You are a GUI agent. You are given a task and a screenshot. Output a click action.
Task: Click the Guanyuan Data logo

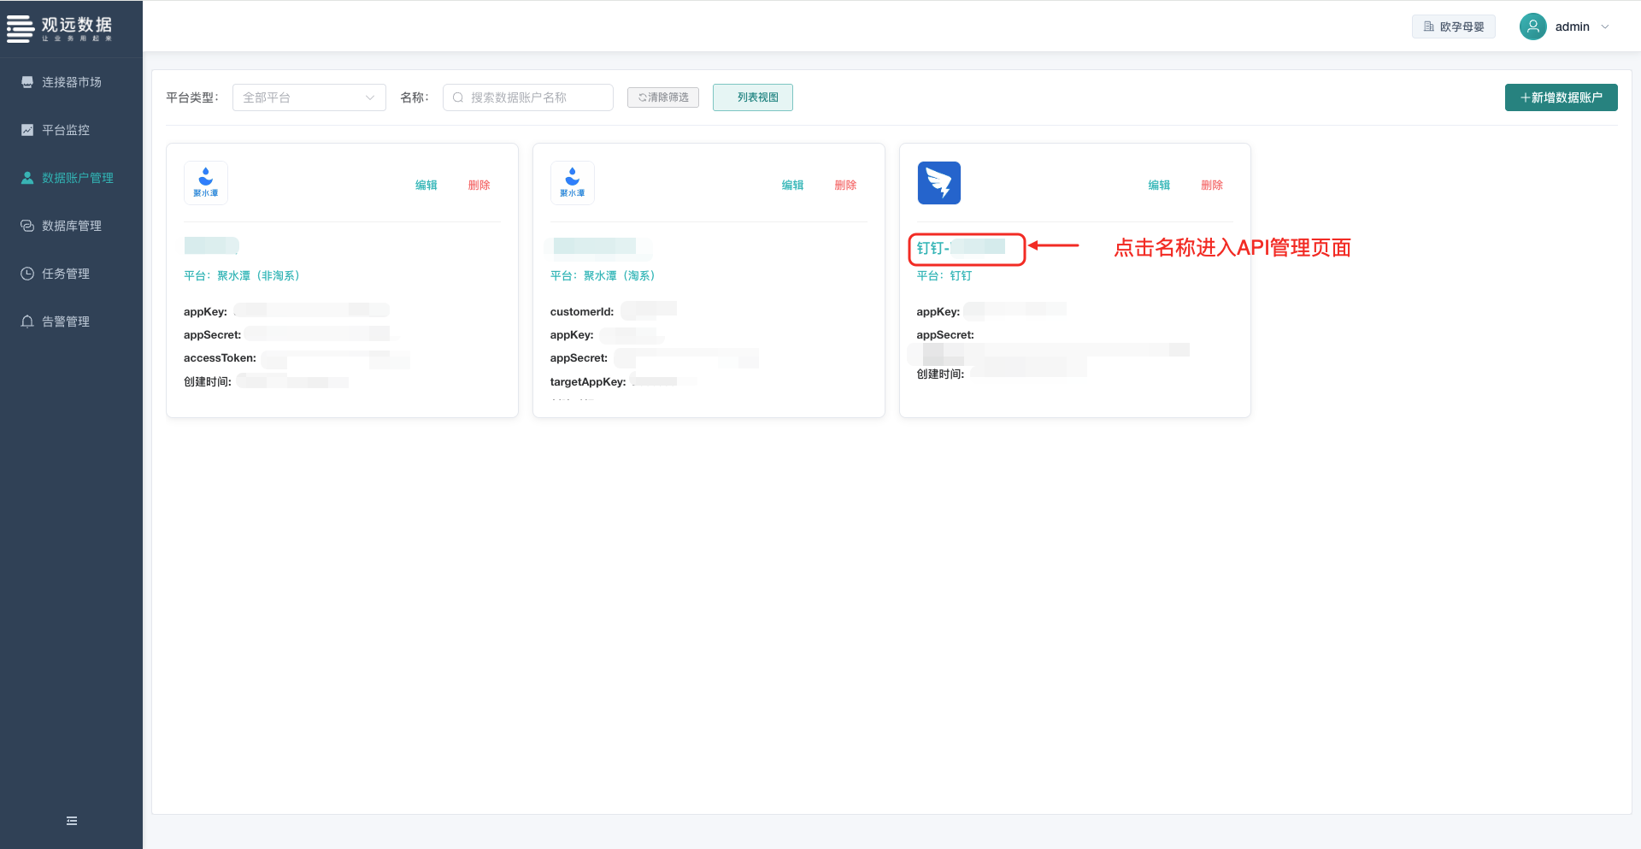pyautogui.click(x=60, y=28)
